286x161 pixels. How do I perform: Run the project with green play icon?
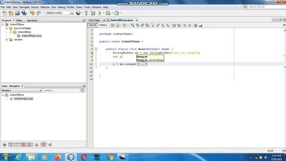pos(100,13)
